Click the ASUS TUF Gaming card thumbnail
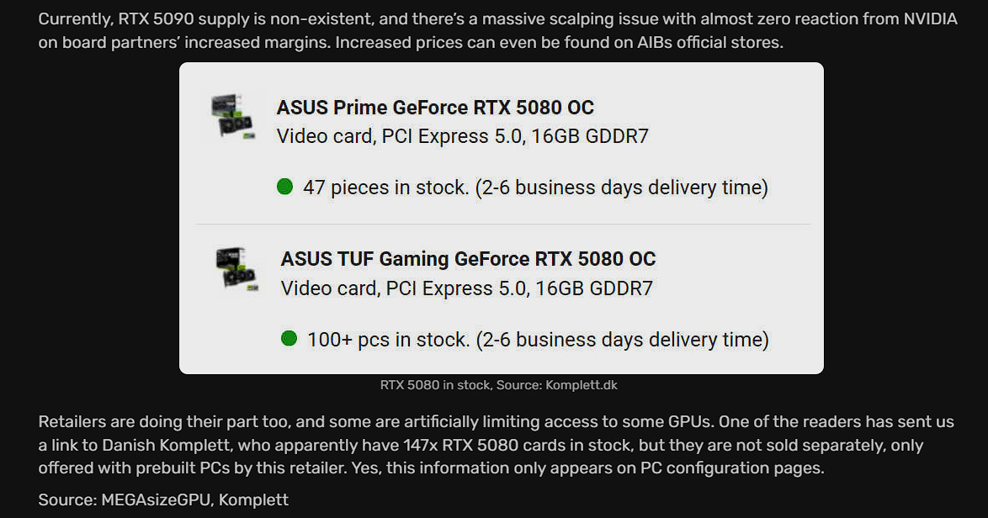Screen dimensions: 988x518 pos(236,268)
